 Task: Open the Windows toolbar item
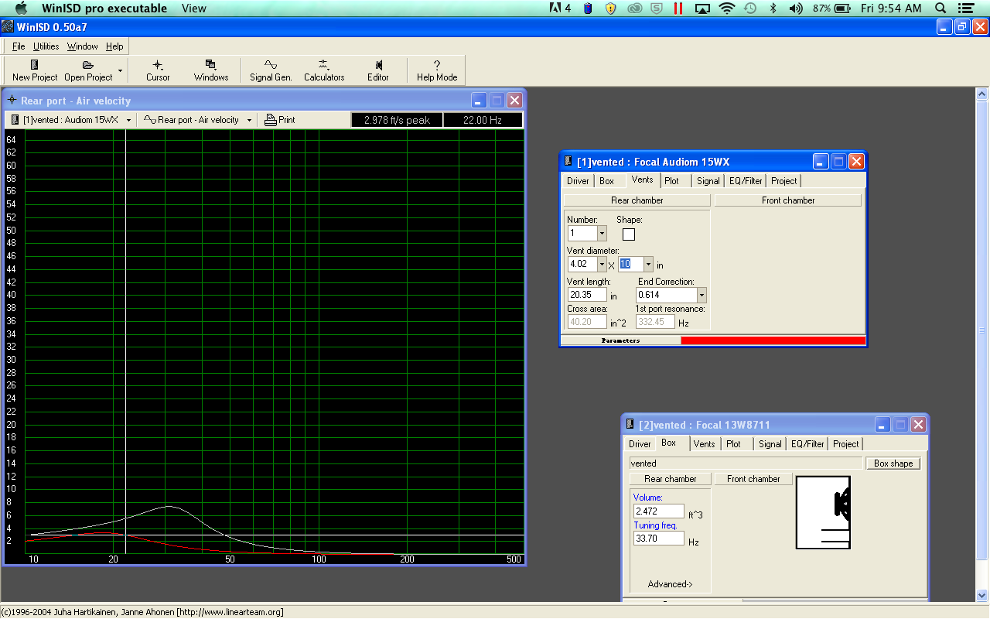[x=211, y=70]
